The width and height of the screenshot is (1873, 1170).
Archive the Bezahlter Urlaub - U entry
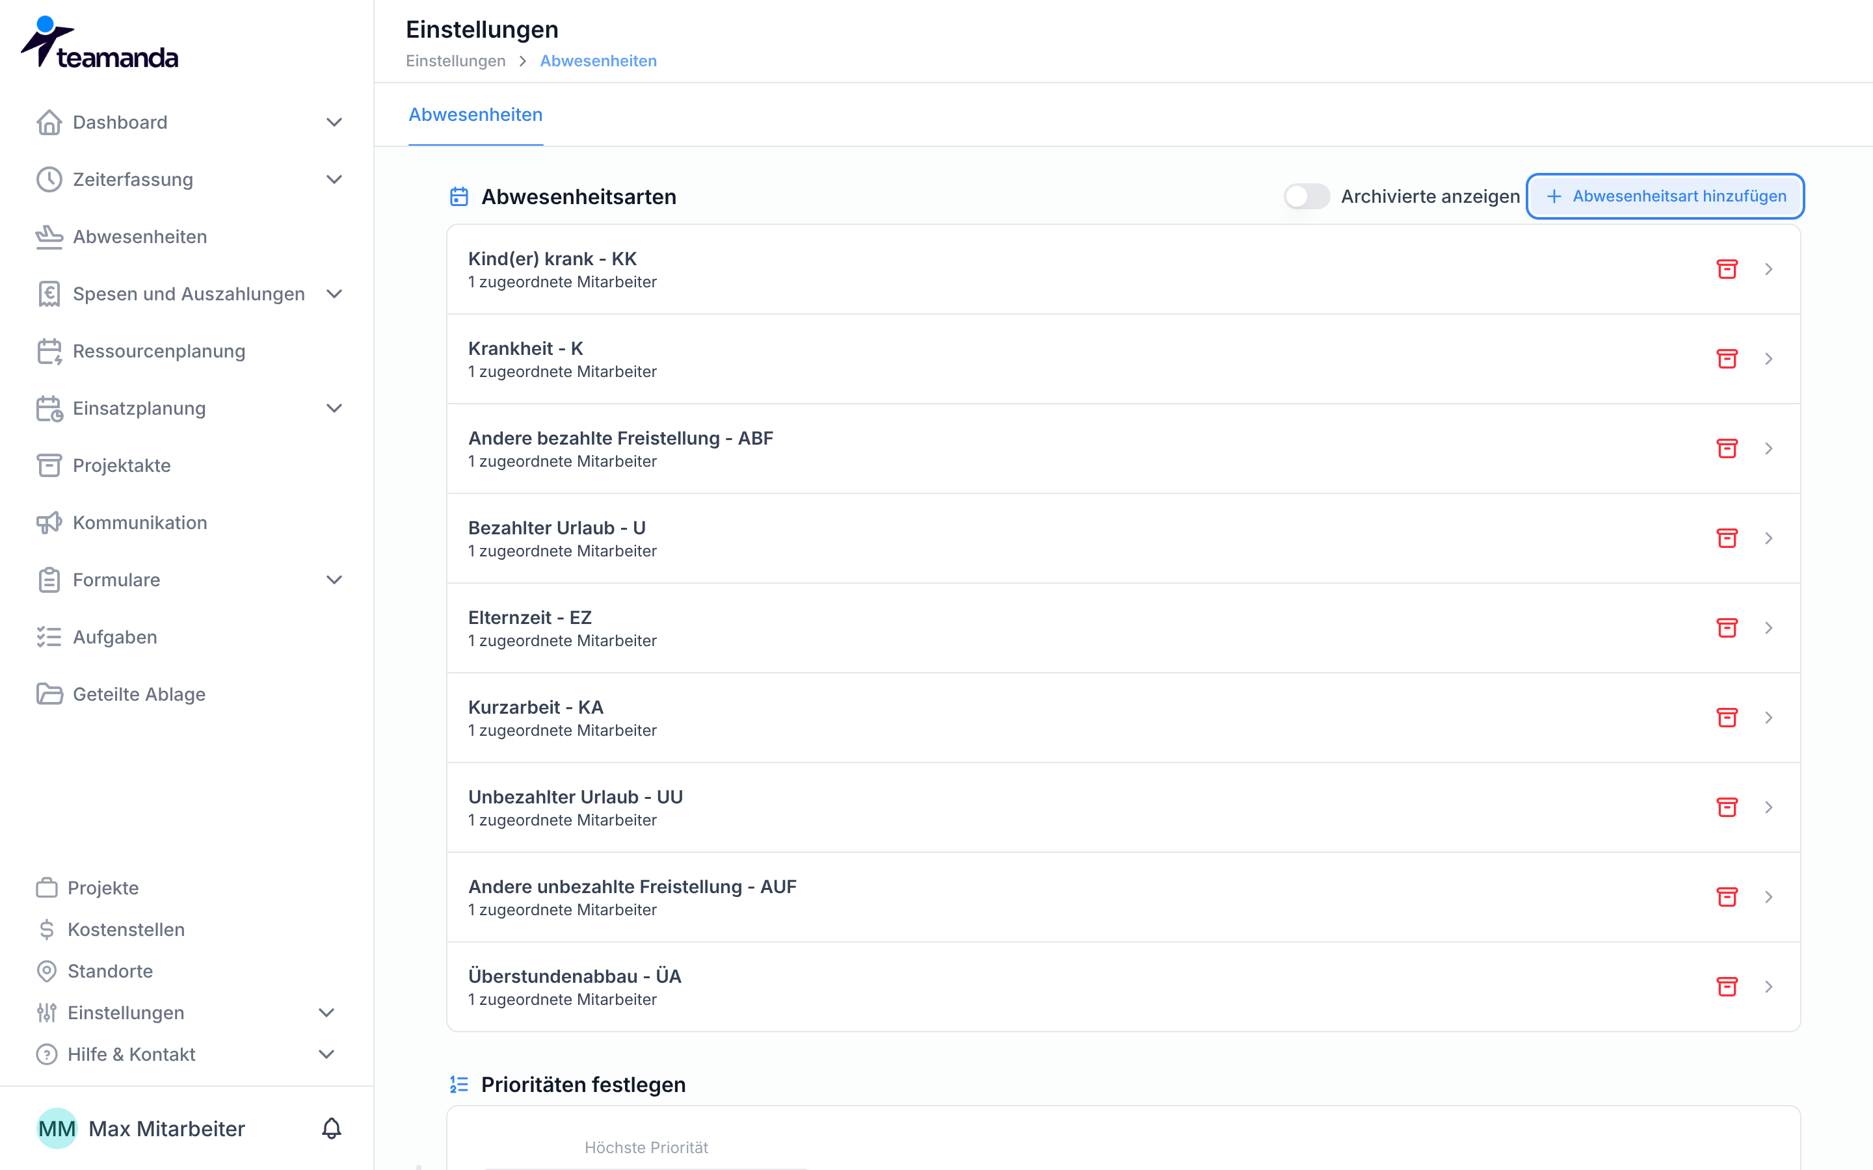[x=1727, y=539]
